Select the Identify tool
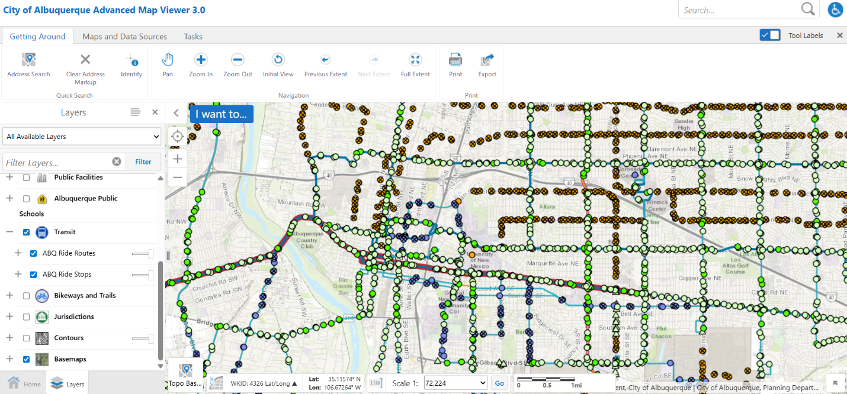Viewport: 847px width, 394px height. coord(131,60)
